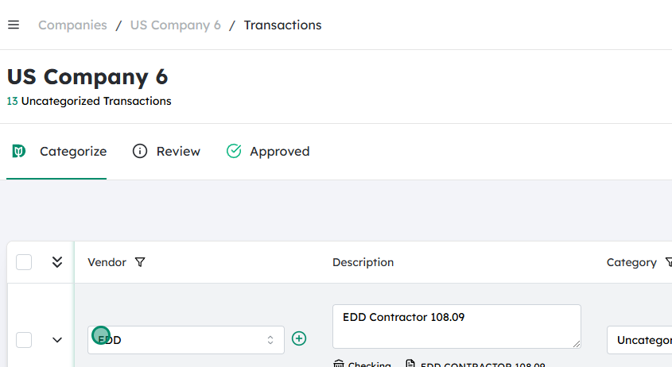Viewport: 672px width, 367px height.
Task: Add a new vendor with plus icon
Action: pyautogui.click(x=299, y=338)
